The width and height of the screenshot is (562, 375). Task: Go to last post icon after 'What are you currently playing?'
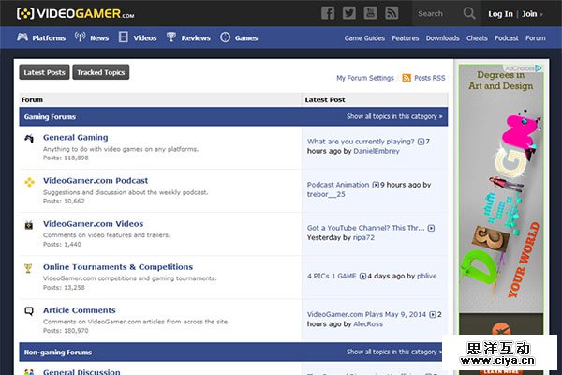click(421, 142)
